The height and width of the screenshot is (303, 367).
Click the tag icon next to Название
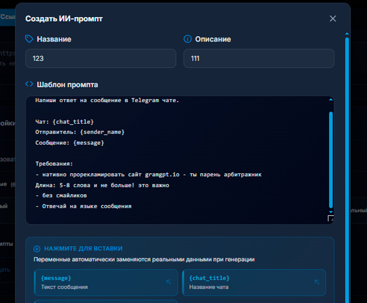click(29, 39)
